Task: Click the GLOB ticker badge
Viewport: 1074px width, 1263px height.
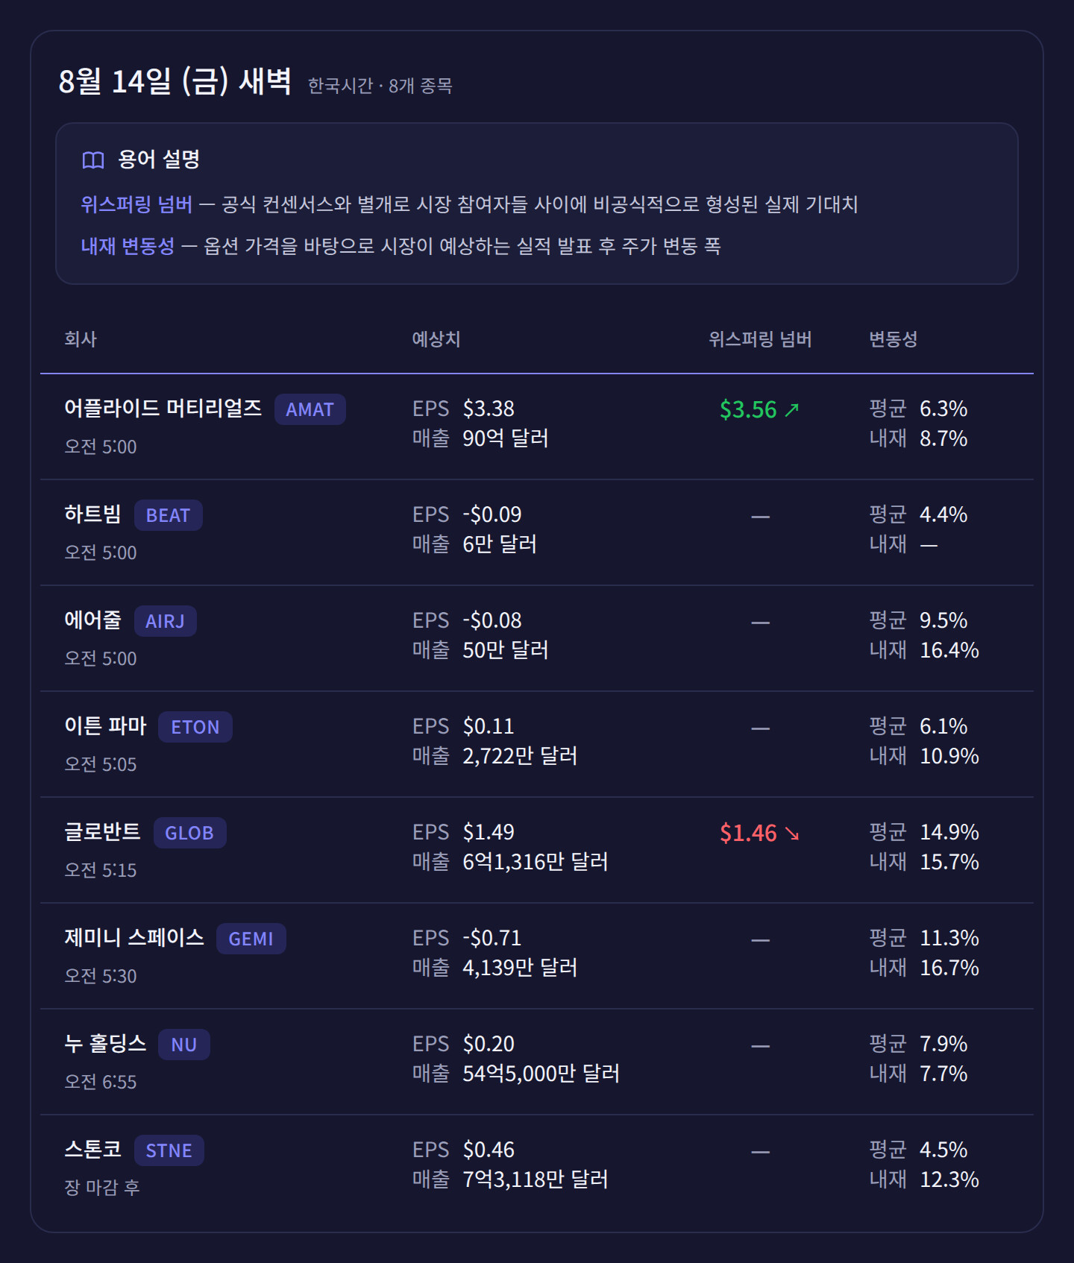Action: tap(189, 833)
